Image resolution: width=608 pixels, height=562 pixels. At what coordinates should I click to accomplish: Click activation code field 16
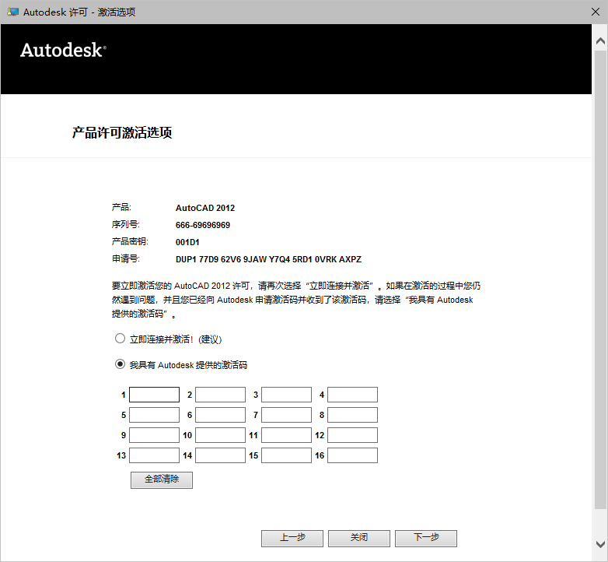coord(352,455)
